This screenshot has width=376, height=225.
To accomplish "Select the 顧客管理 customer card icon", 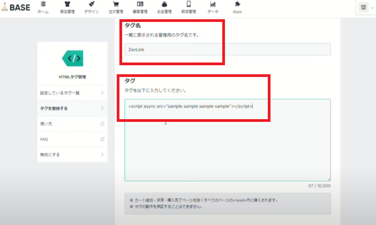I will 140,5.
